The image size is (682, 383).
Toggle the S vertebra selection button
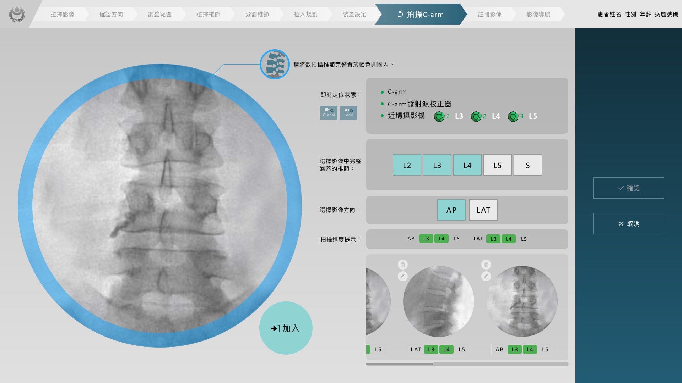pyautogui.click(x=527, y=165)
